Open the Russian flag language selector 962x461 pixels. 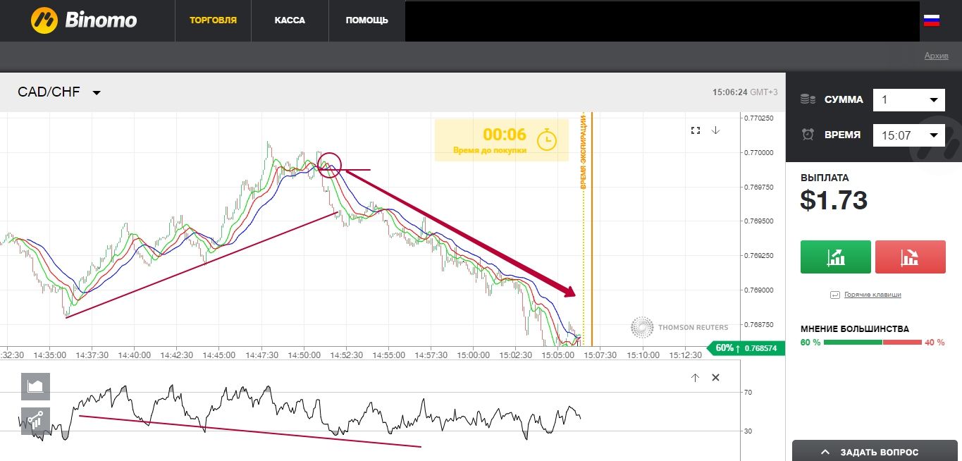(931, 20)
